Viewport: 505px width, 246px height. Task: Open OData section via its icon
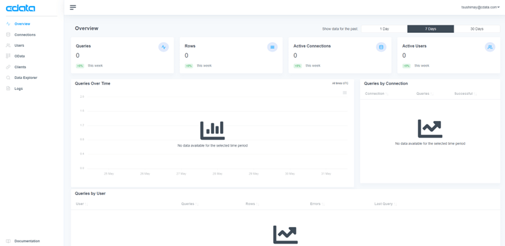click(x=8, y=56)
